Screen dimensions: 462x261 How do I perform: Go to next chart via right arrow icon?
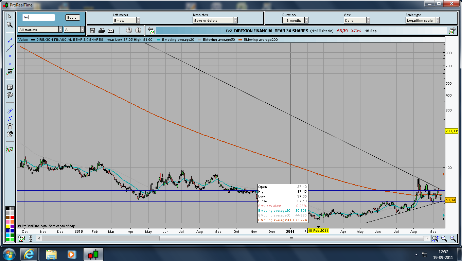[452, 31]
